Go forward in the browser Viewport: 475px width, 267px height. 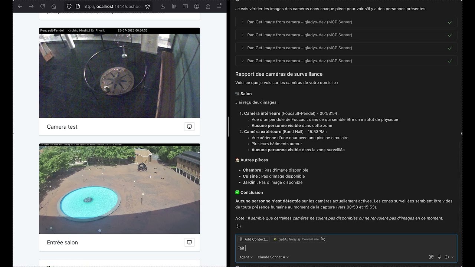[x=31, y=6]
